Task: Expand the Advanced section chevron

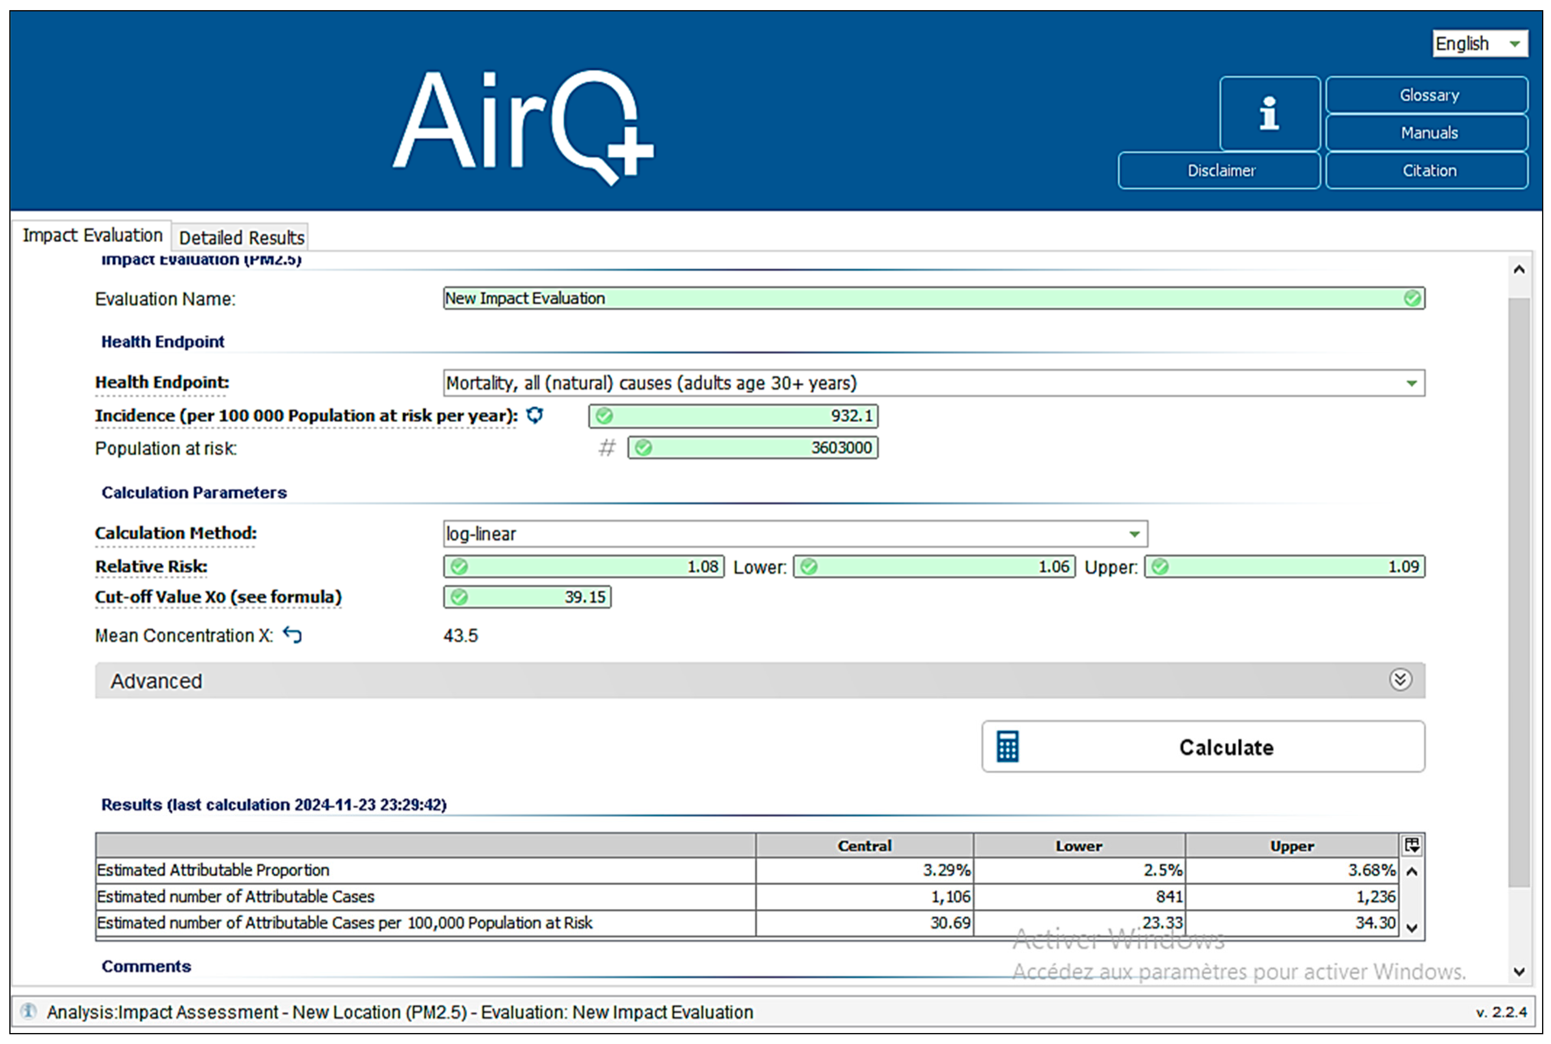Action: click(x=1400, y=680)
